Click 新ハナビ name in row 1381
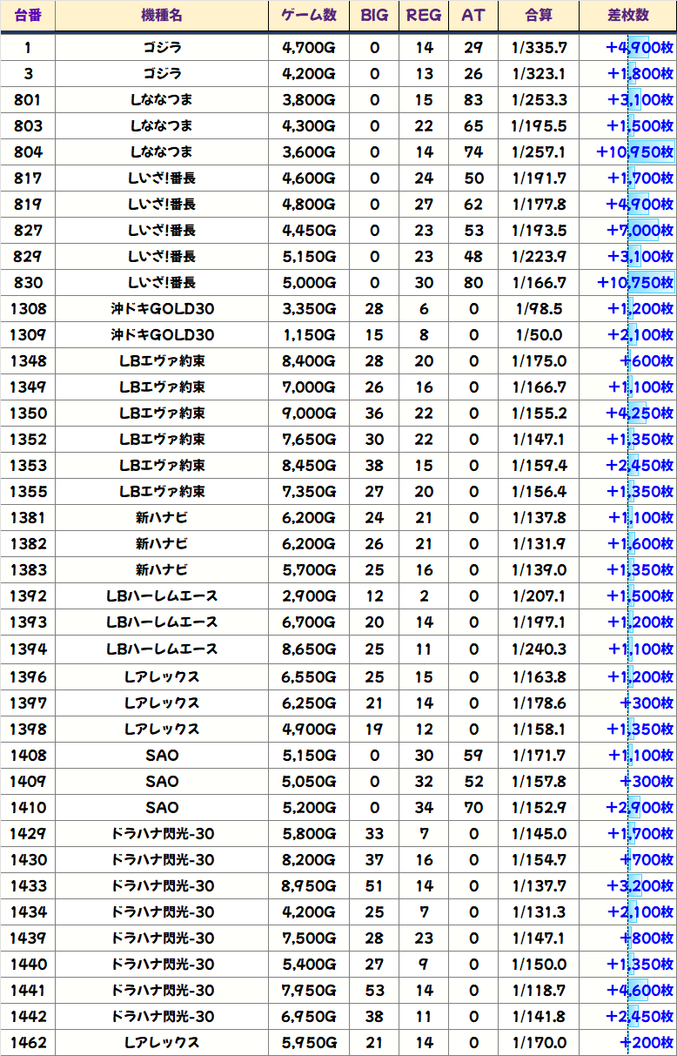 point(162,518)
